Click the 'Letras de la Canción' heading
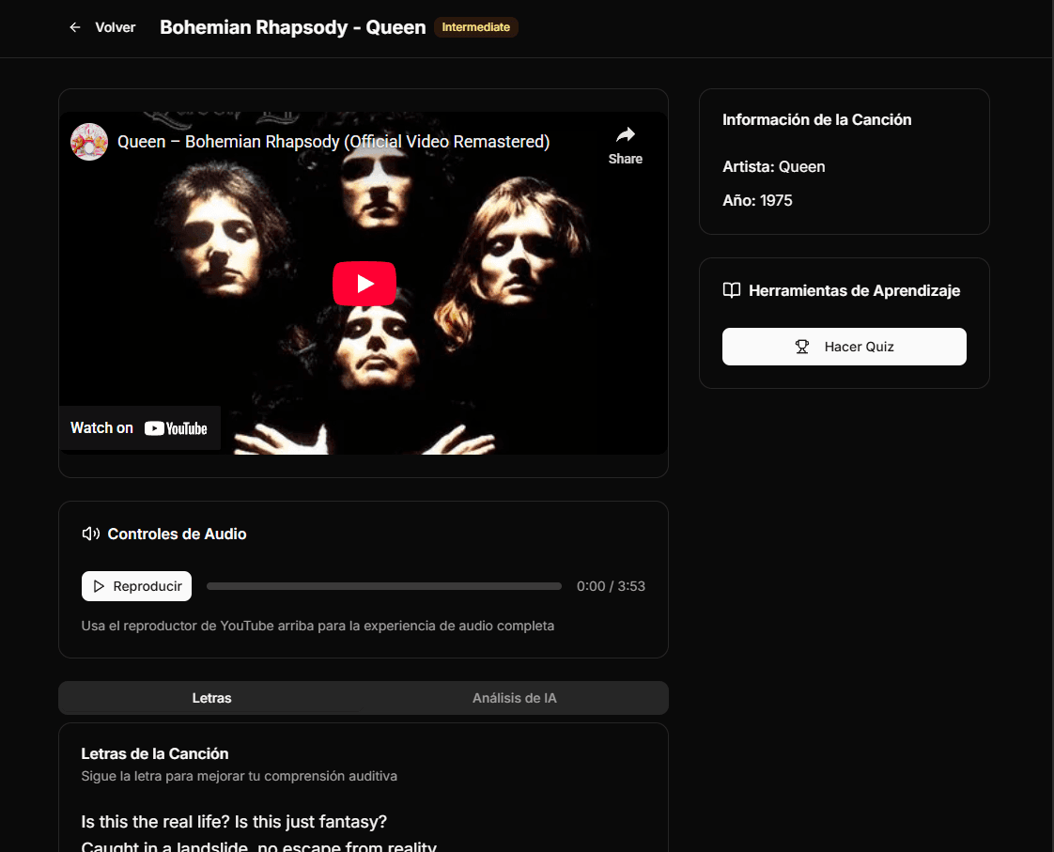 [155, 754]
